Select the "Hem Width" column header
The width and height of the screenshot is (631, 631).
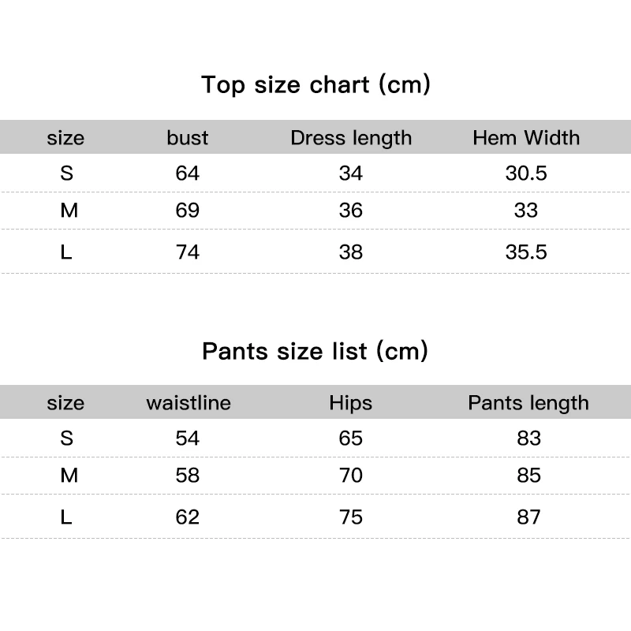526,137
